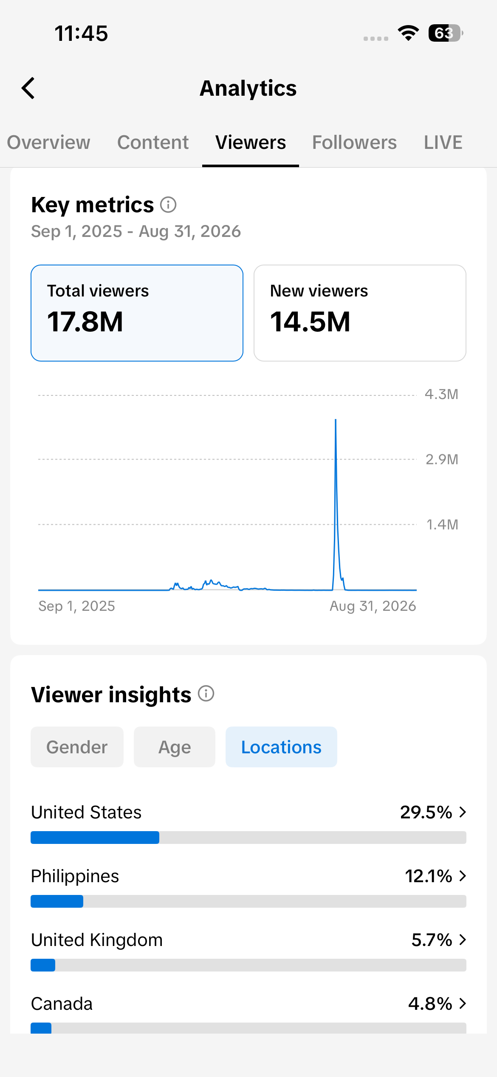The image size is (497, 1077).
Task: Switch insights to Gender
Action: pyautogui.click(x=77, y=747)
